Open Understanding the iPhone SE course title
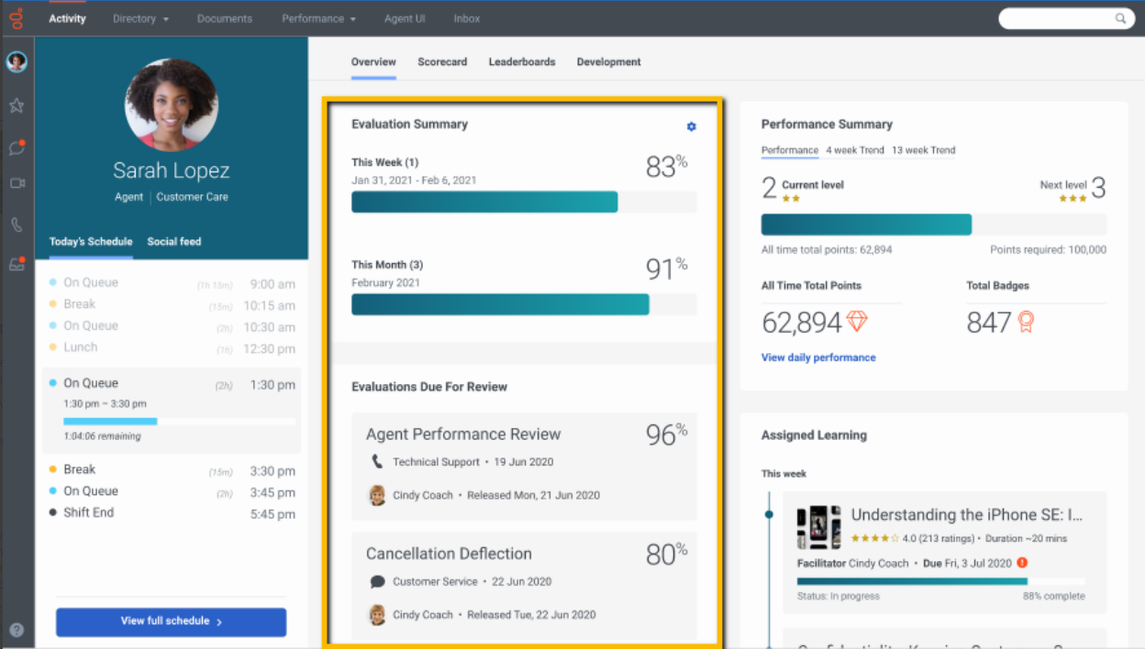1145x649 pixels. (967, 515)
